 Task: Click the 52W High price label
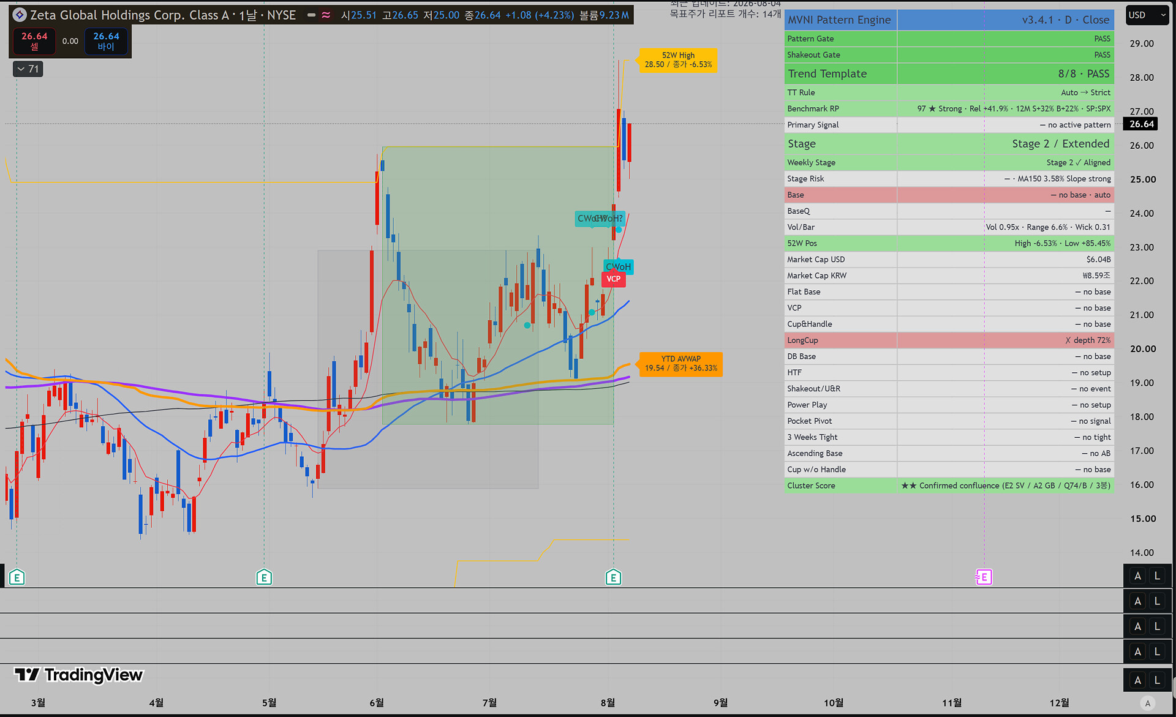click(x=678, y=60)
